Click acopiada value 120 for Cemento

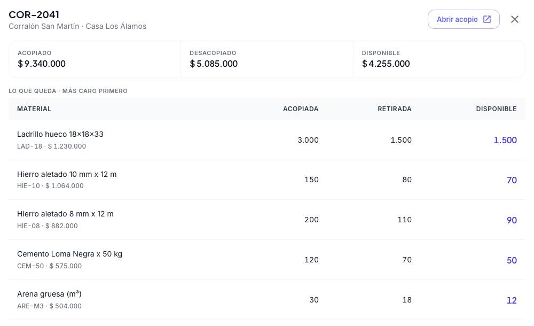[x=312, y=260]
